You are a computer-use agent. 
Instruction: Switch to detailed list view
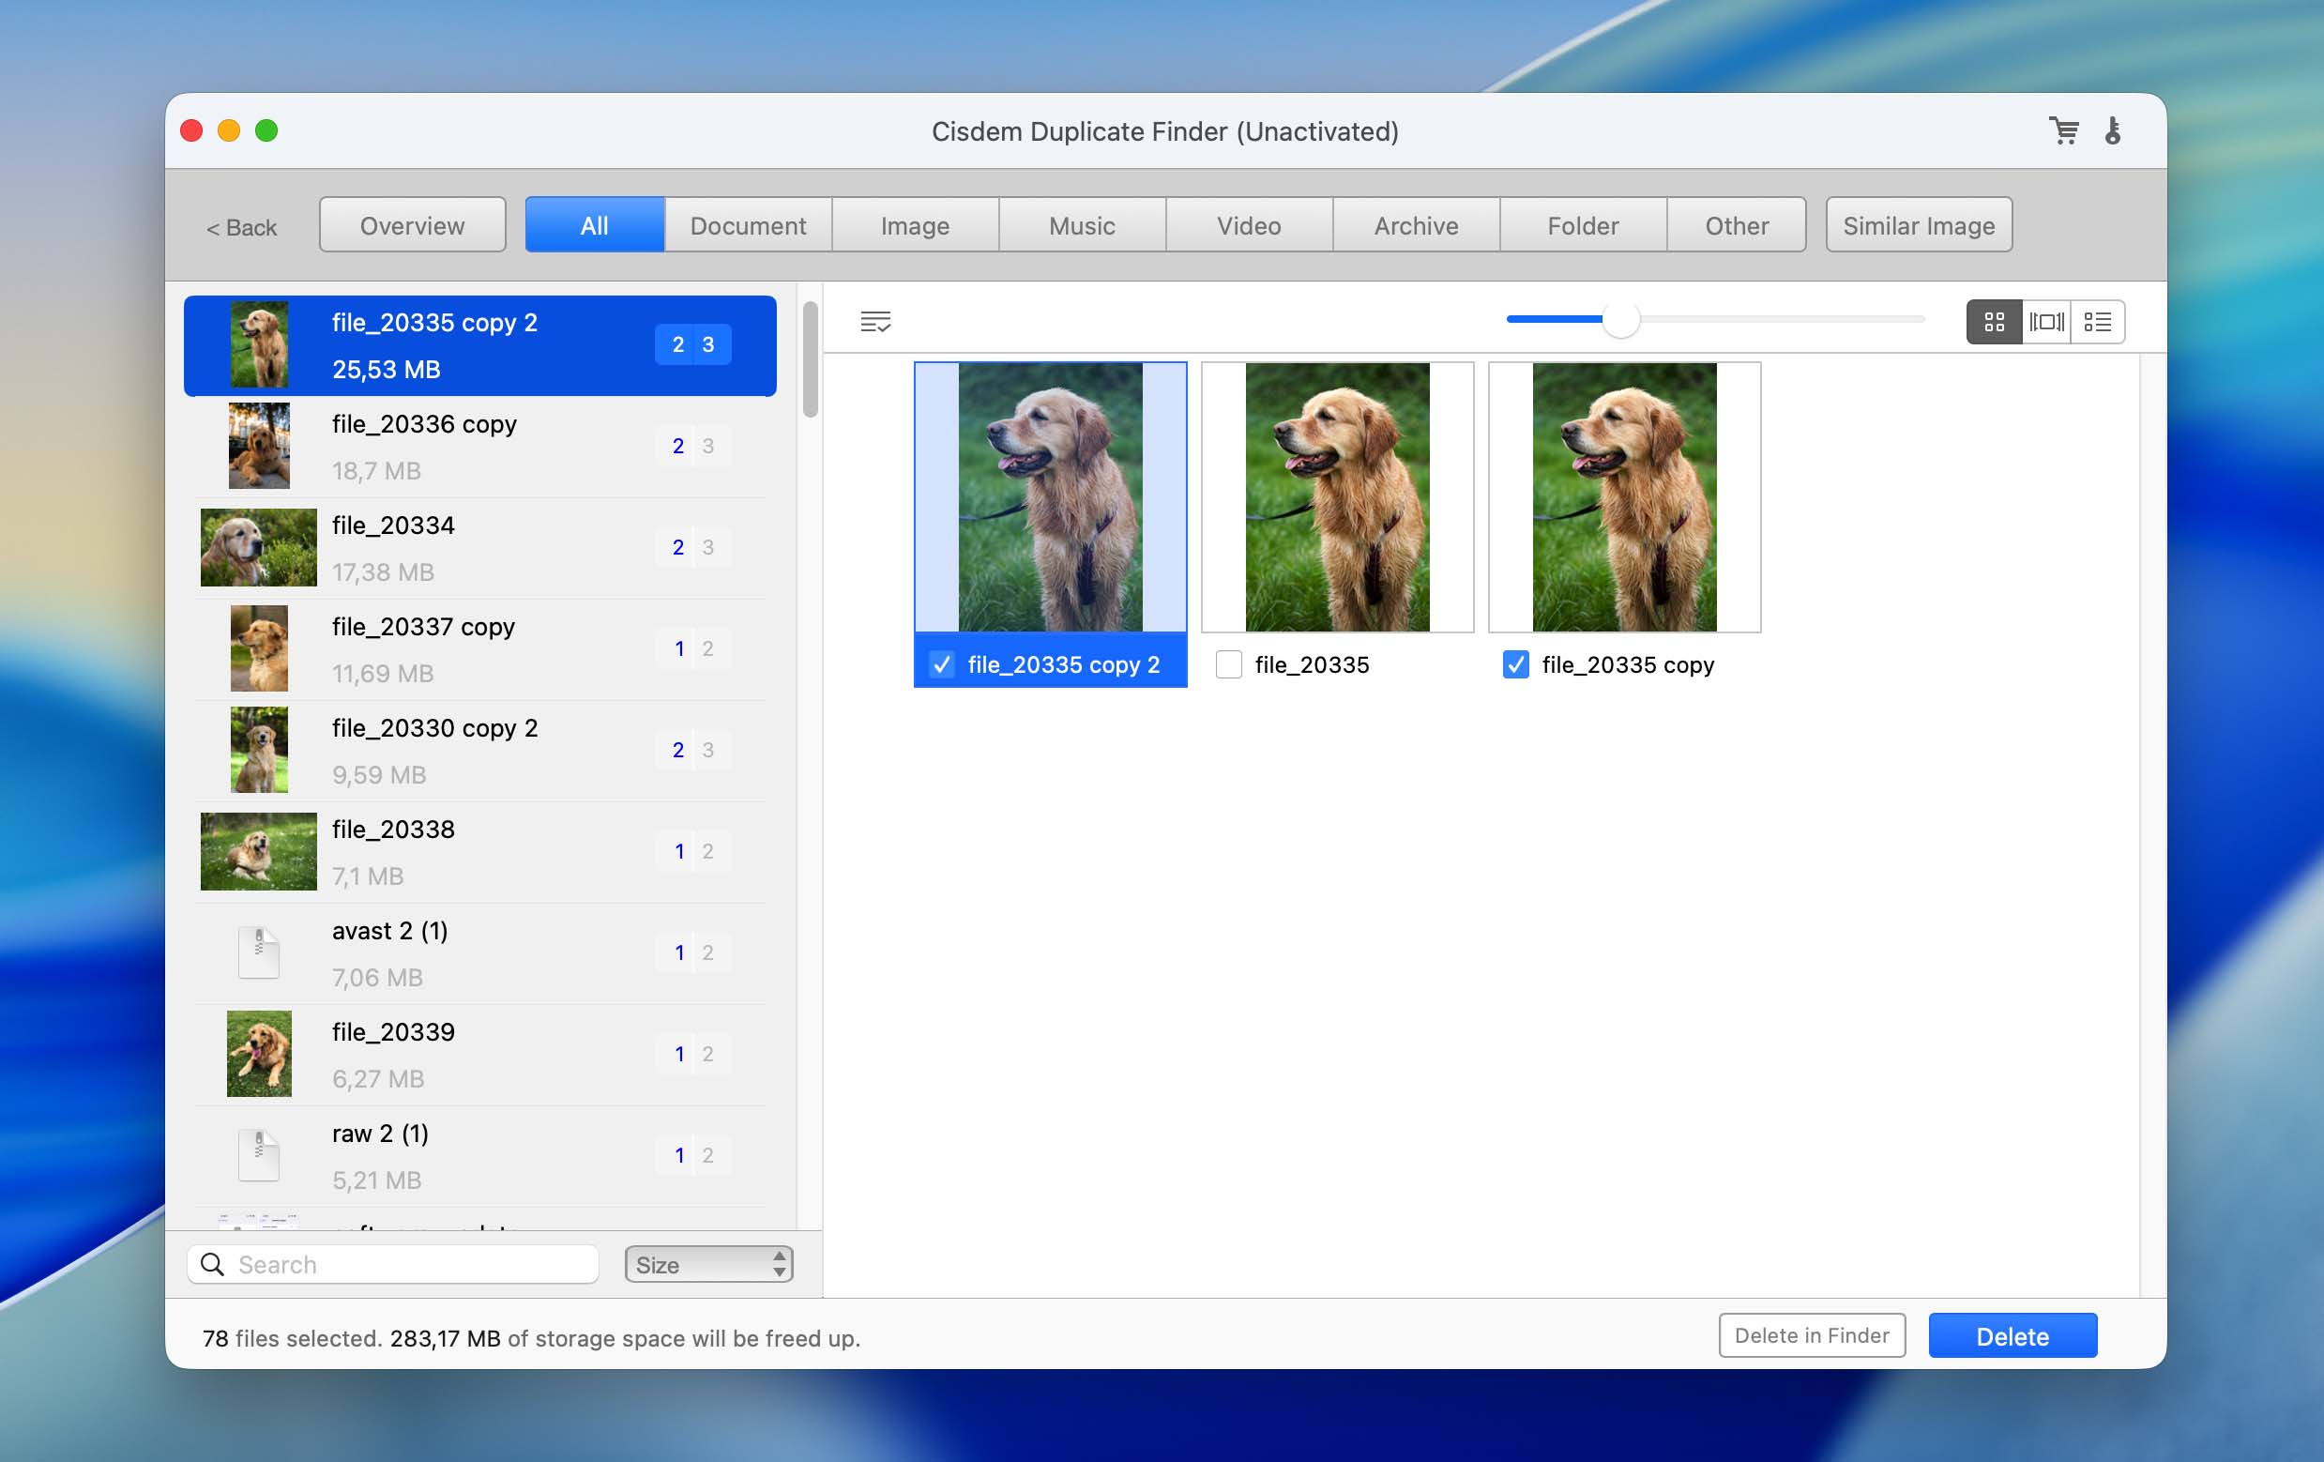coord(2097,321)
